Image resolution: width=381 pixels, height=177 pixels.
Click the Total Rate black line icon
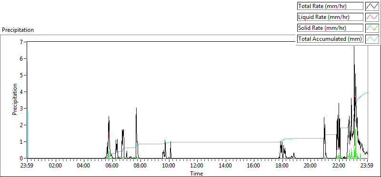(x=372, y=6)
